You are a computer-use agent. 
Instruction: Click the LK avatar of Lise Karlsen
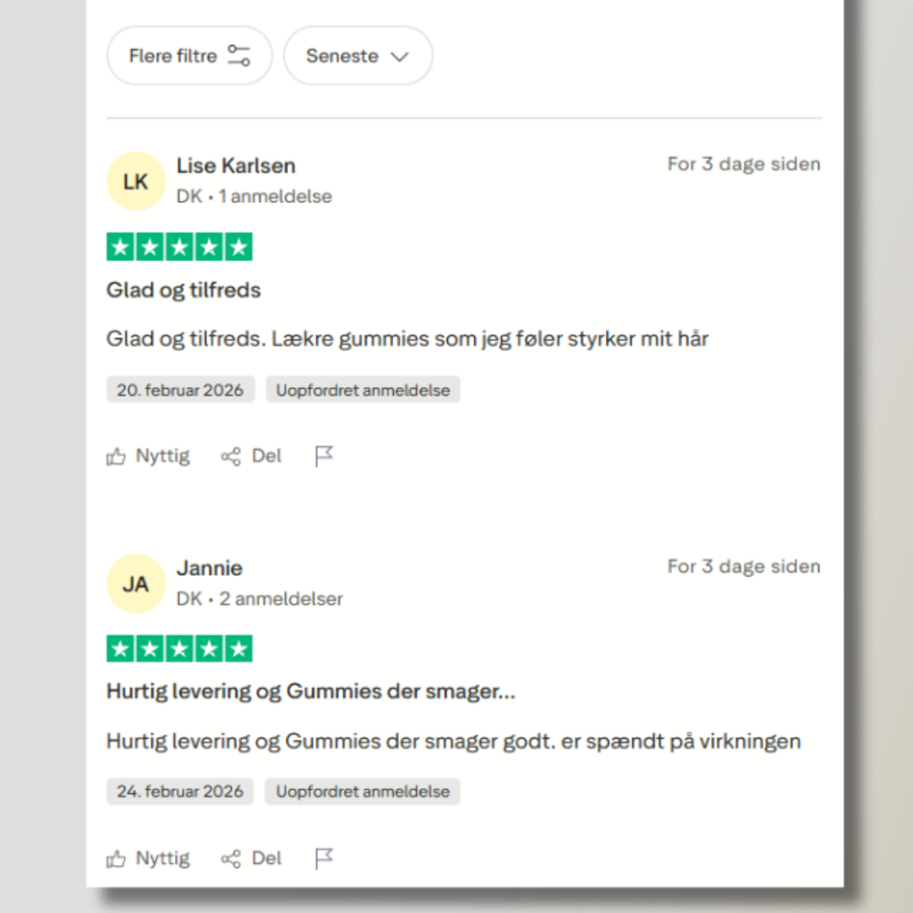(x=135, y=181)
